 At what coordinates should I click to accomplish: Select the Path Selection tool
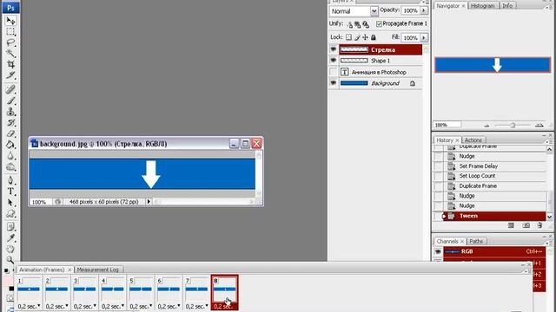tap(10, 202)
